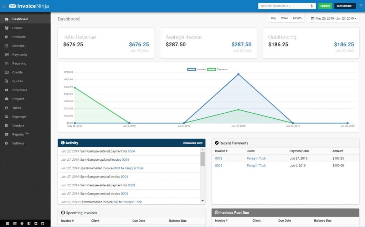Open the Invoices page from sidebar

click(18, 46)
